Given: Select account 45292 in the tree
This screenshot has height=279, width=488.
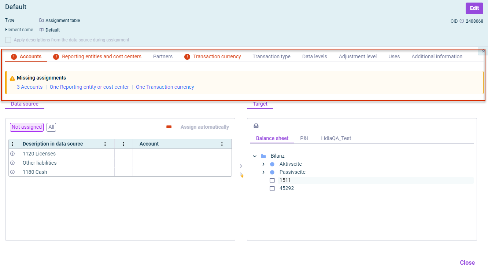Looking at the screenshot, I should [286, 188].
